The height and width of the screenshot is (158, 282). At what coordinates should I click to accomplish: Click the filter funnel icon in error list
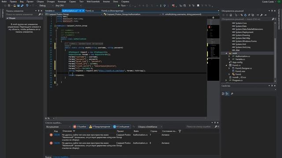click(180, 131)
